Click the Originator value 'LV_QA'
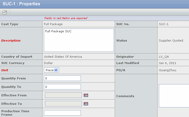Image resolution: width=189 pixels, height=117 pixels. click(163, 57)
